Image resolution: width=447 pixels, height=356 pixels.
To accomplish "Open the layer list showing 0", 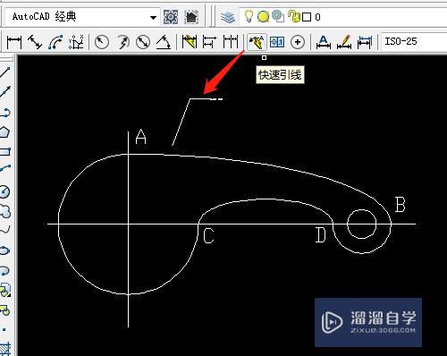I will (342, 17).
